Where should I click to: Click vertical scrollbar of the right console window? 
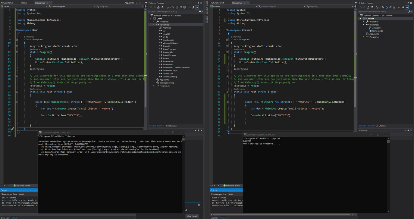388,175
